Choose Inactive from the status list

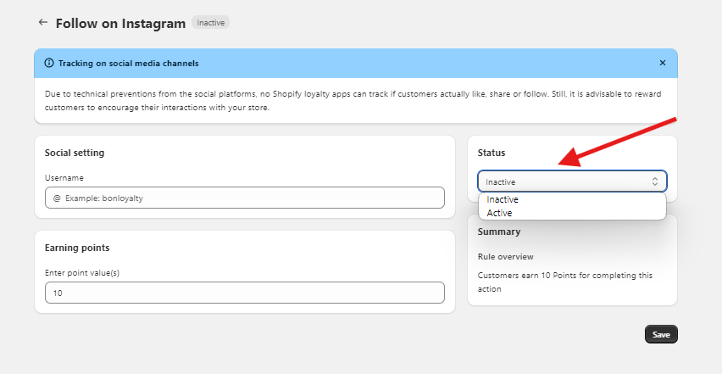(x=503, y=199)
